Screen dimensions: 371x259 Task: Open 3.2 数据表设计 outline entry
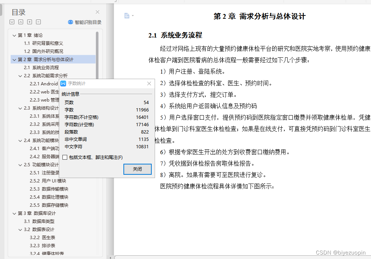coord(39,229)
